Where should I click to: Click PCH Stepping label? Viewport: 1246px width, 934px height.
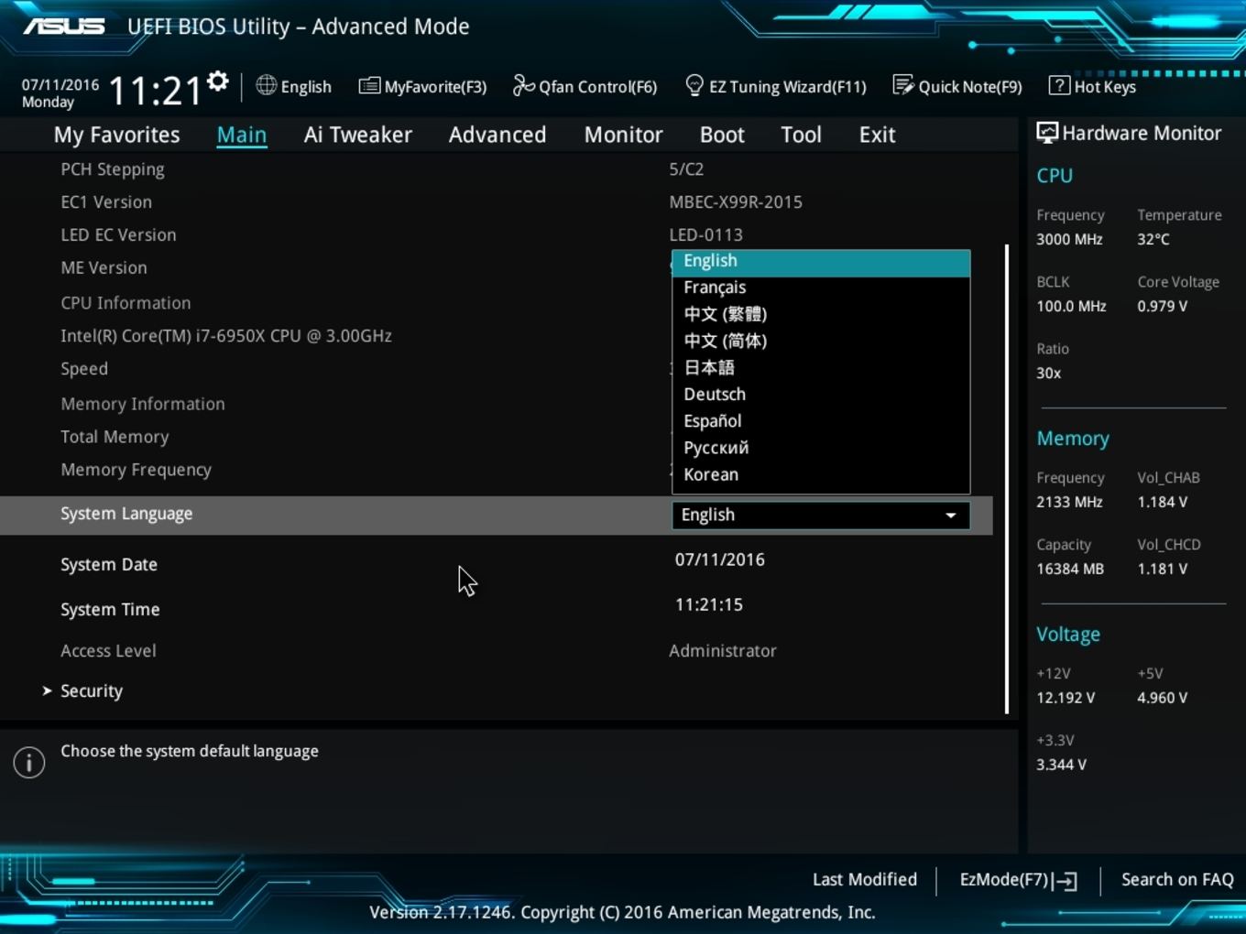coord(113,169)
